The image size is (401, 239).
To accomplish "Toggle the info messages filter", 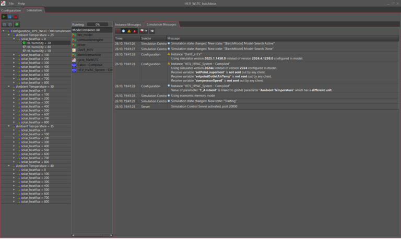I will click(123, 31).
